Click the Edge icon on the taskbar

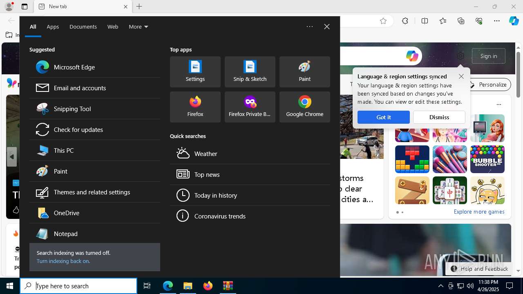pyautogui.click(x=168, y=286)
